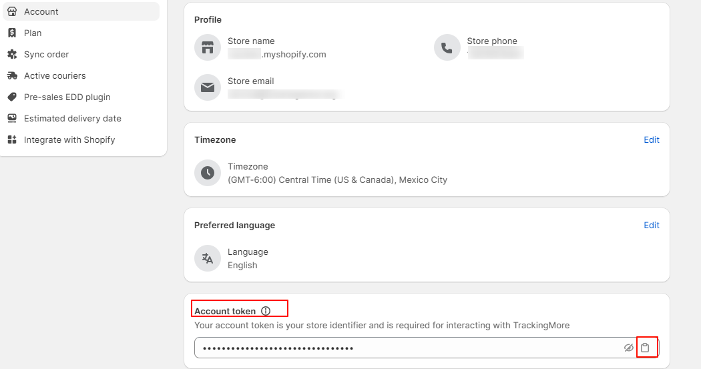The image size is (701, 369).
Task: Edit the Timezone setting
Action: click(652, 140)
